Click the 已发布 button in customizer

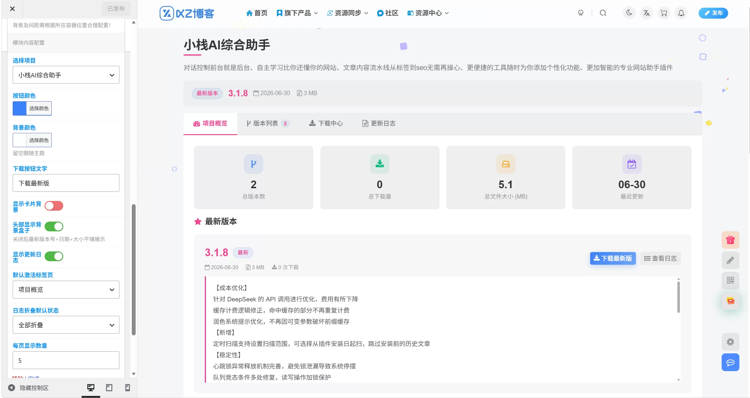point(116,9)
